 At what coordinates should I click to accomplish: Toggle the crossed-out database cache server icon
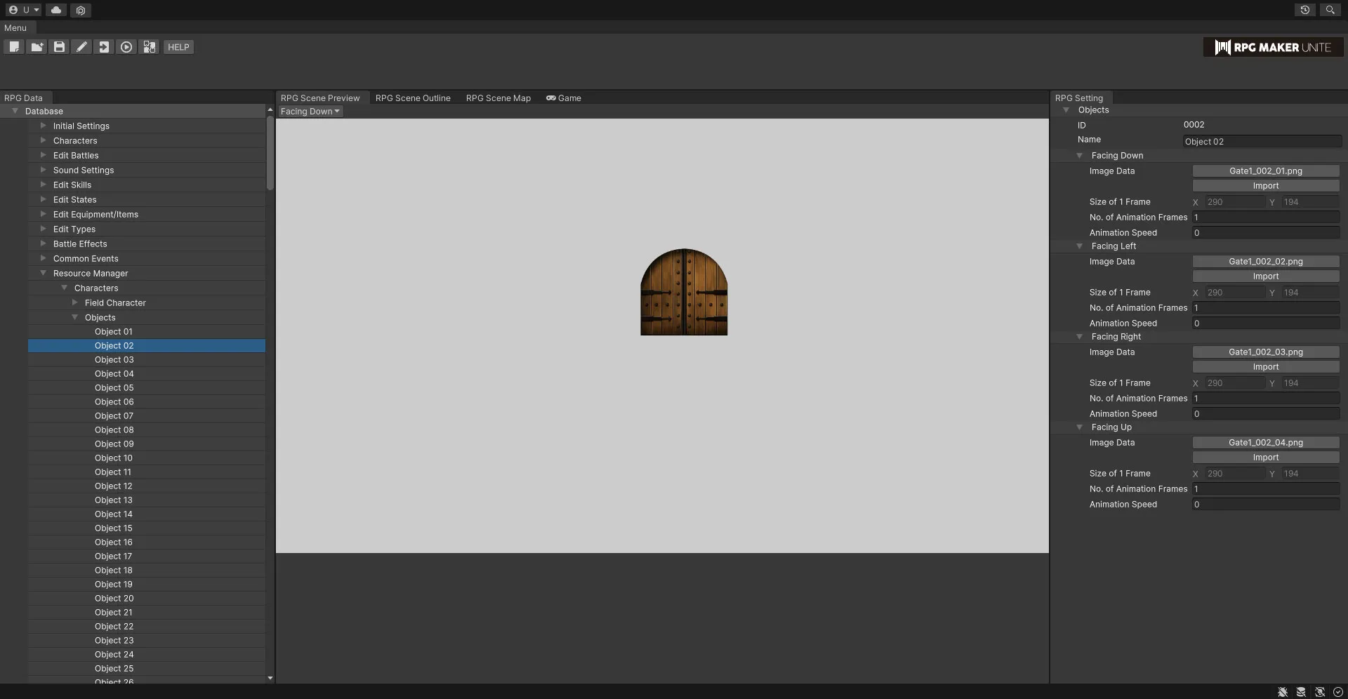click(1301, 692)
